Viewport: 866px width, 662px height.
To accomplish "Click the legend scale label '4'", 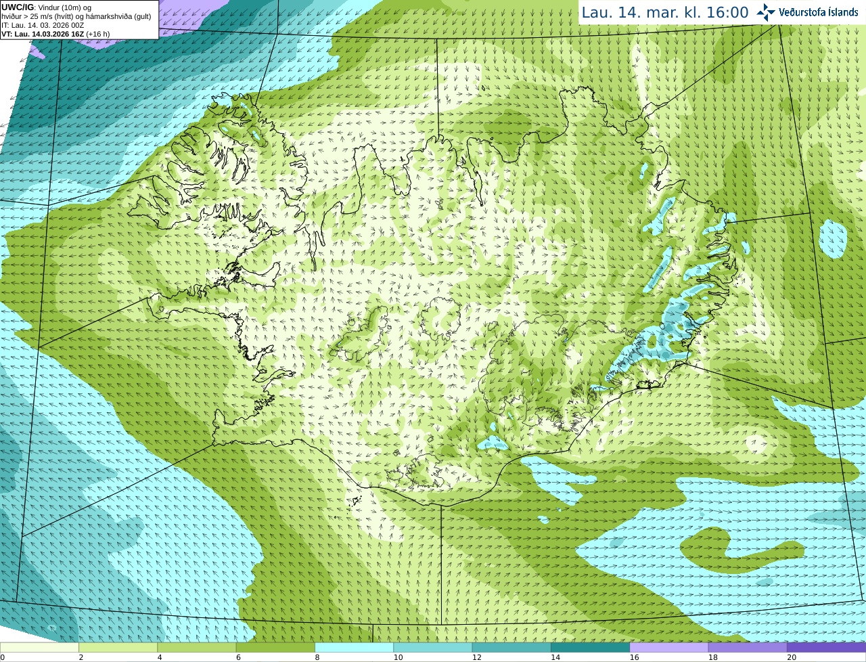I will (160, 657).
